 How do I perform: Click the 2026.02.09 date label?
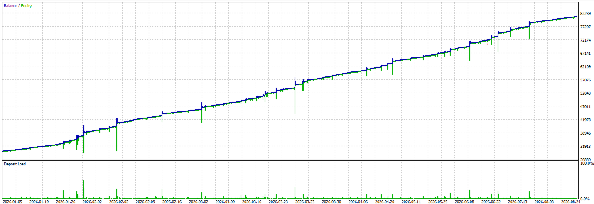coord(145,202)
